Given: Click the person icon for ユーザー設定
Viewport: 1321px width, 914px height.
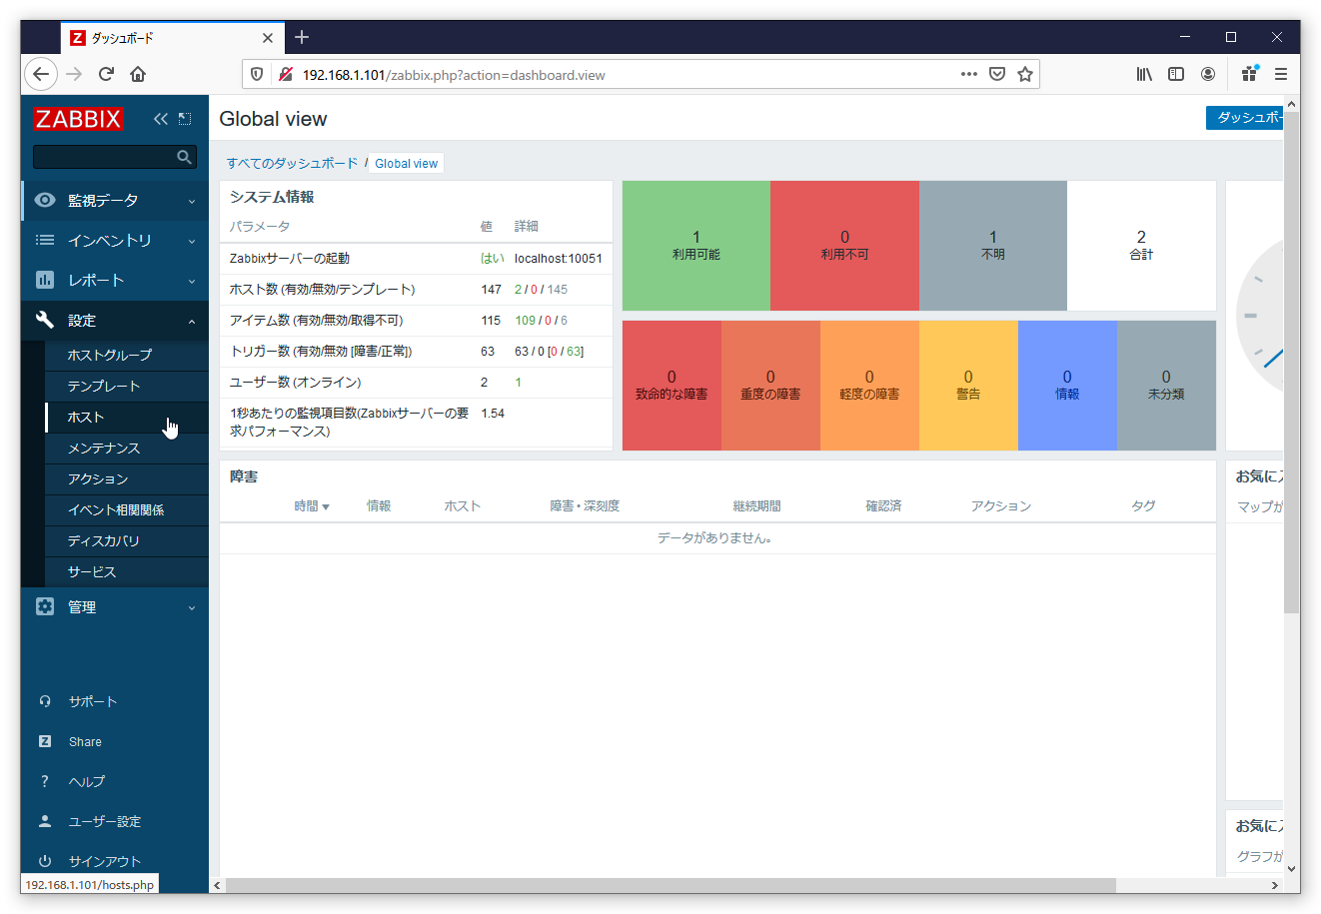Looking at the screenshot, I should click(x=45, y=821).
